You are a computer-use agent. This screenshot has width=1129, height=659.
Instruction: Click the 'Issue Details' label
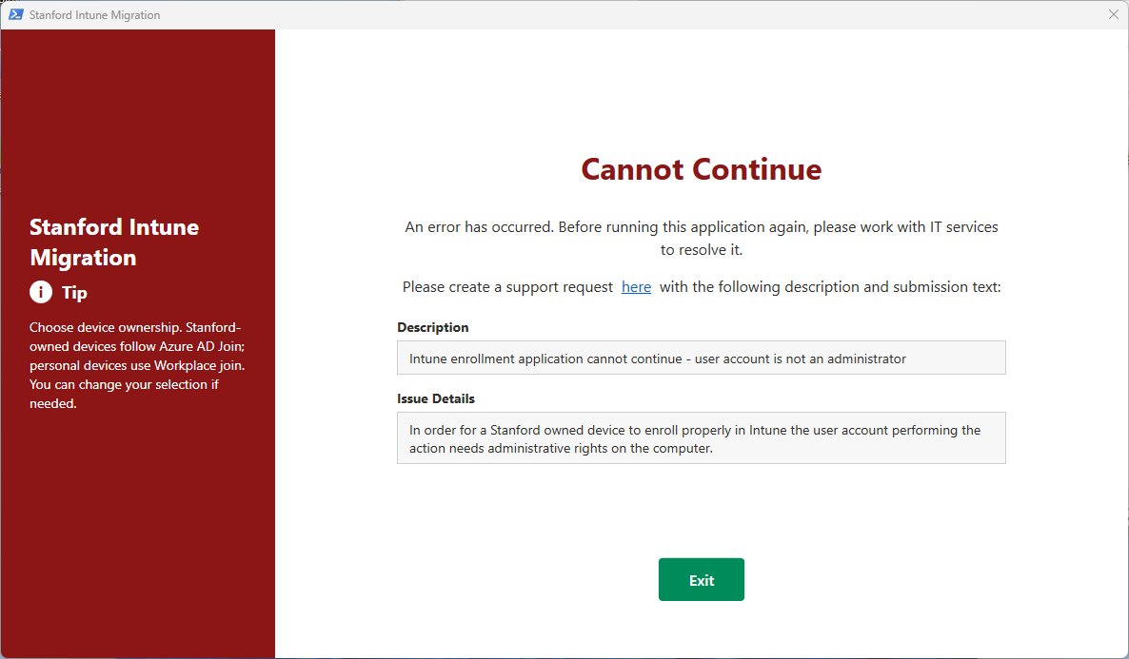pyautogui.click(x=436, y=398)
